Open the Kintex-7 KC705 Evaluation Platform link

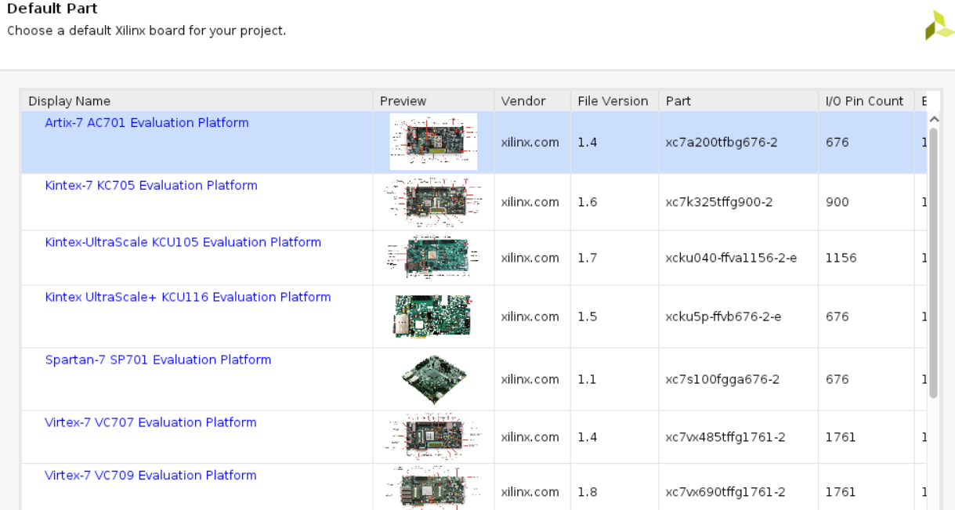click(150, 185)
